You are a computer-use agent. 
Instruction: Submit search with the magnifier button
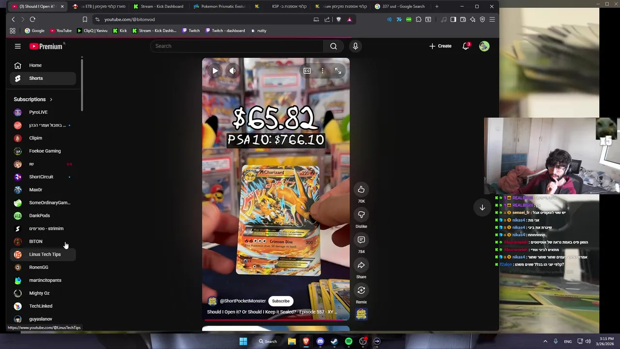point(333,46)
